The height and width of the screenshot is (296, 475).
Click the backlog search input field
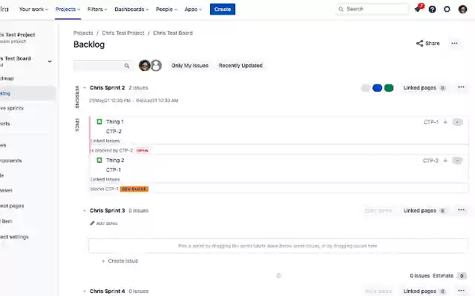102,66
